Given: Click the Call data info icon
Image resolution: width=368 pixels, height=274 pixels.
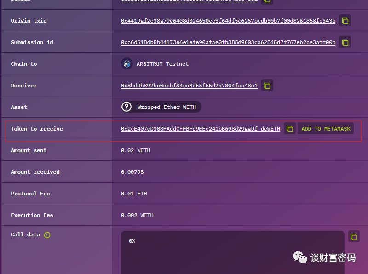Looking at the screenshot, I should coord(47,235).
